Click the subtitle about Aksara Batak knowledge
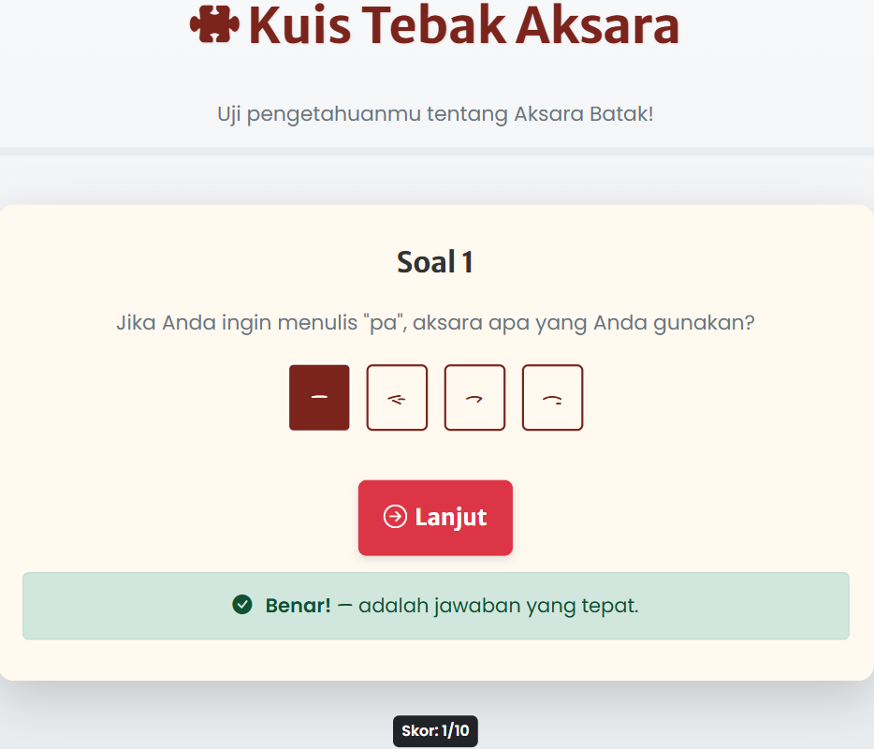874x749 pixels. coord(436,113)
